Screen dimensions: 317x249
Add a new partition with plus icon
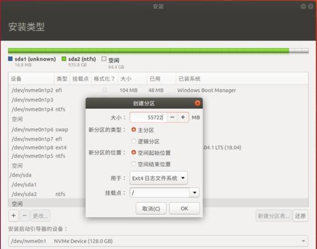point(14,215)
